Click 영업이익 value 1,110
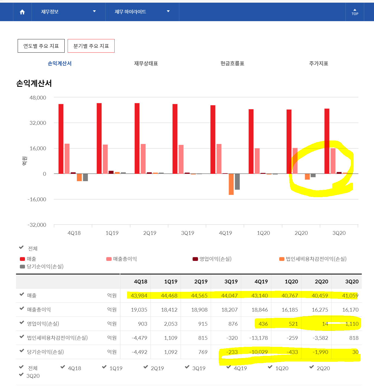 [352, 324]
